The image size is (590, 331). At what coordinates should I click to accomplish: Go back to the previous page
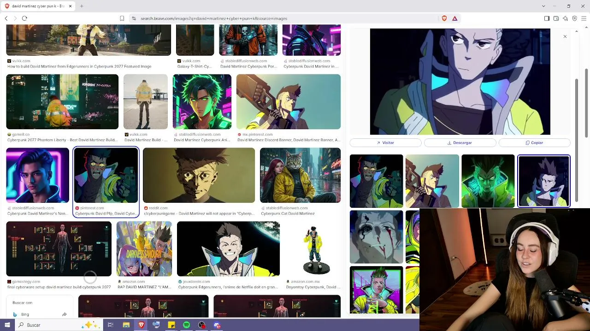pos(6,18)
